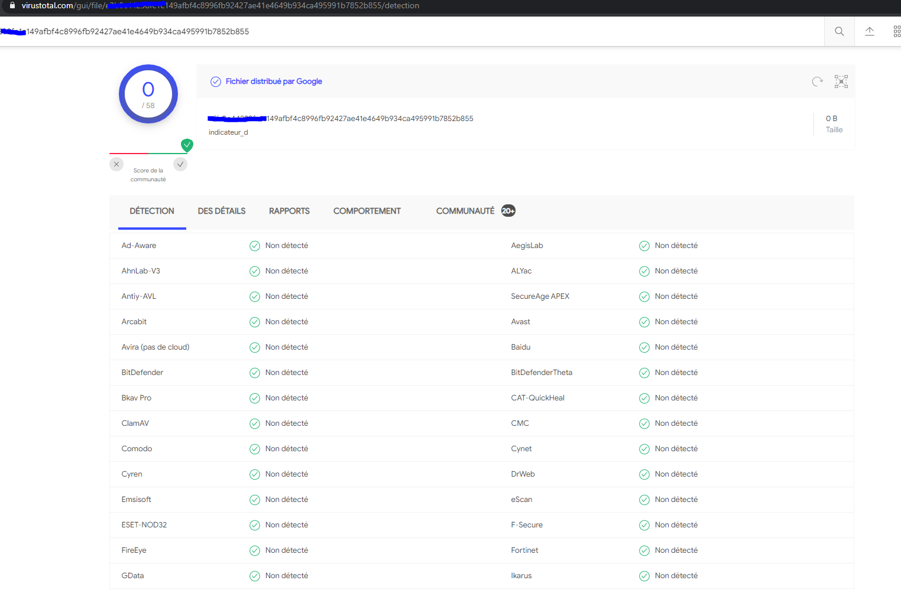Click the Avira (pas de cloud) engine name

(155, 347)
